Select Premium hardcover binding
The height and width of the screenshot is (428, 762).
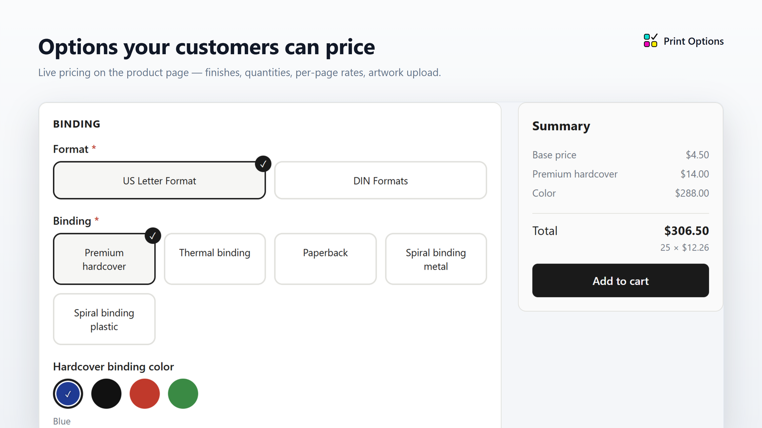tap(104, 259)
